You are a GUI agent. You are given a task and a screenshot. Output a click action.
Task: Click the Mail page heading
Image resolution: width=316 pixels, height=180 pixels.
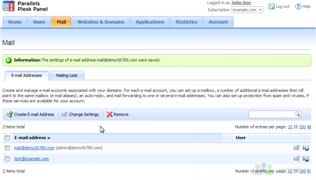8,43
